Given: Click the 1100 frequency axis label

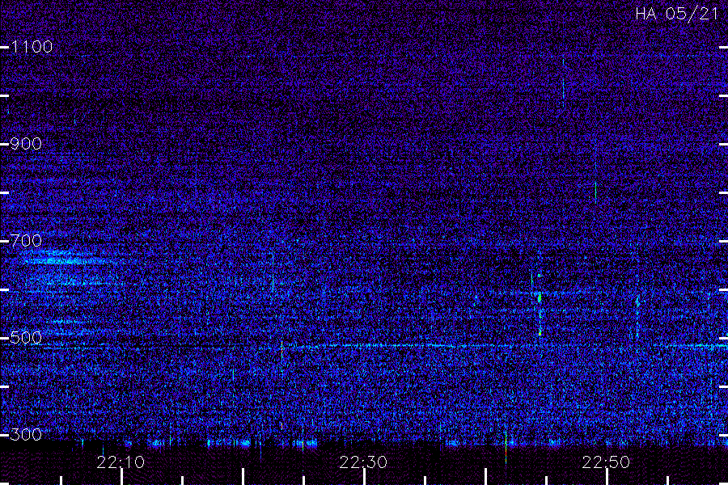Looking at the screenshot, I should coord(32,47).
